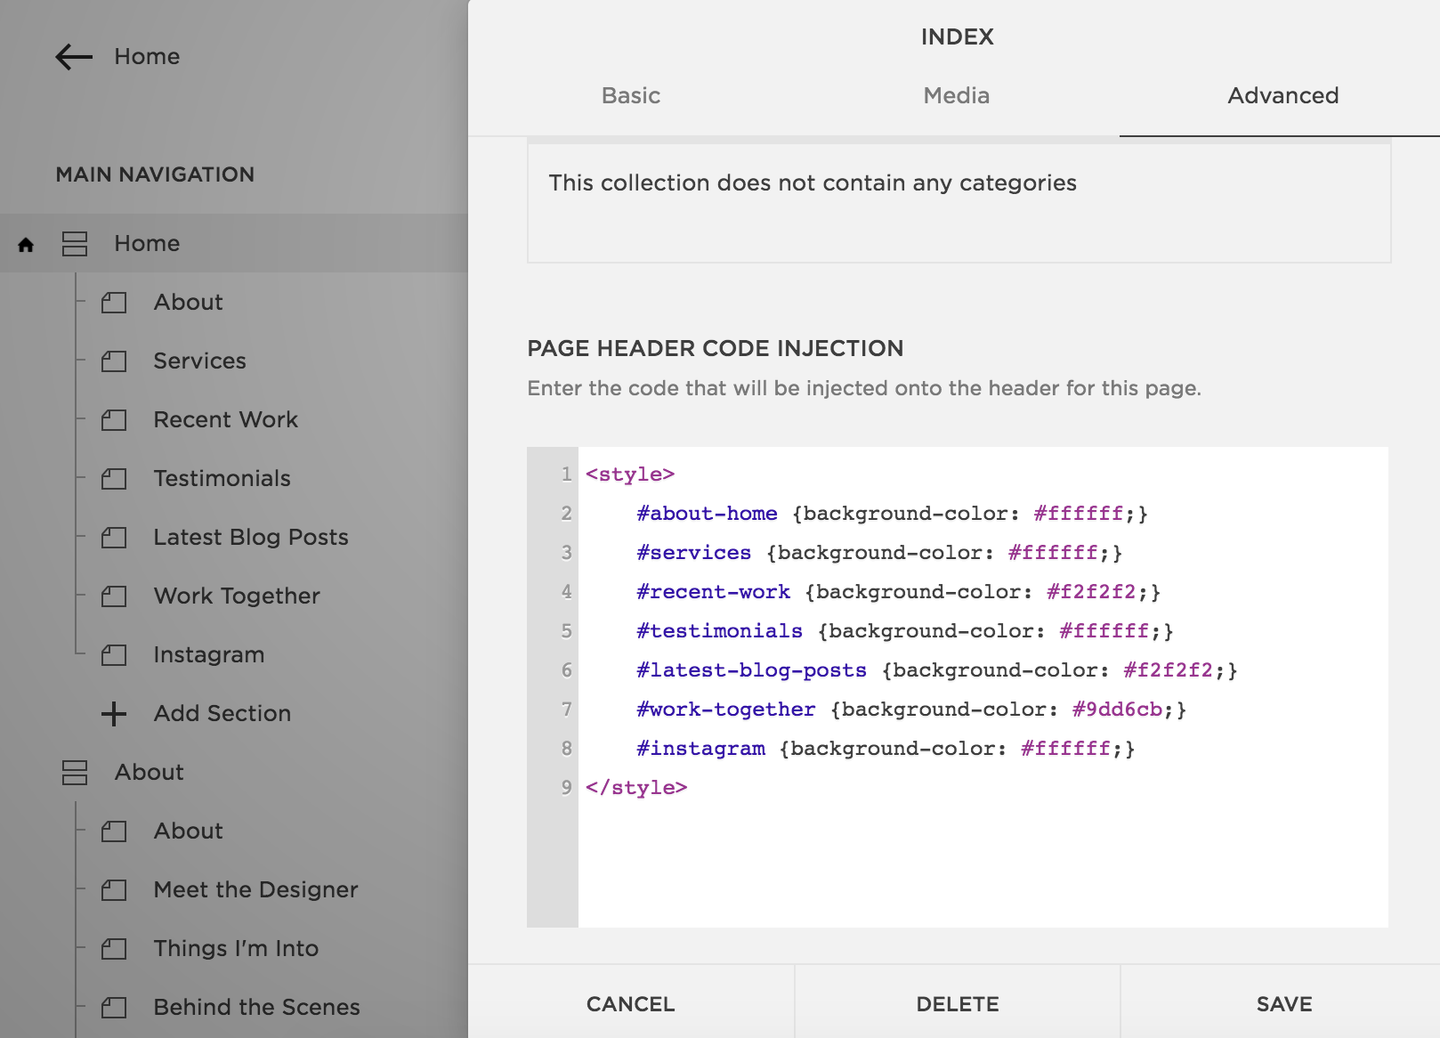Click the 'This collection does not contain any categories' box
Screen dimensions: 1440x1038
[959, 203]
